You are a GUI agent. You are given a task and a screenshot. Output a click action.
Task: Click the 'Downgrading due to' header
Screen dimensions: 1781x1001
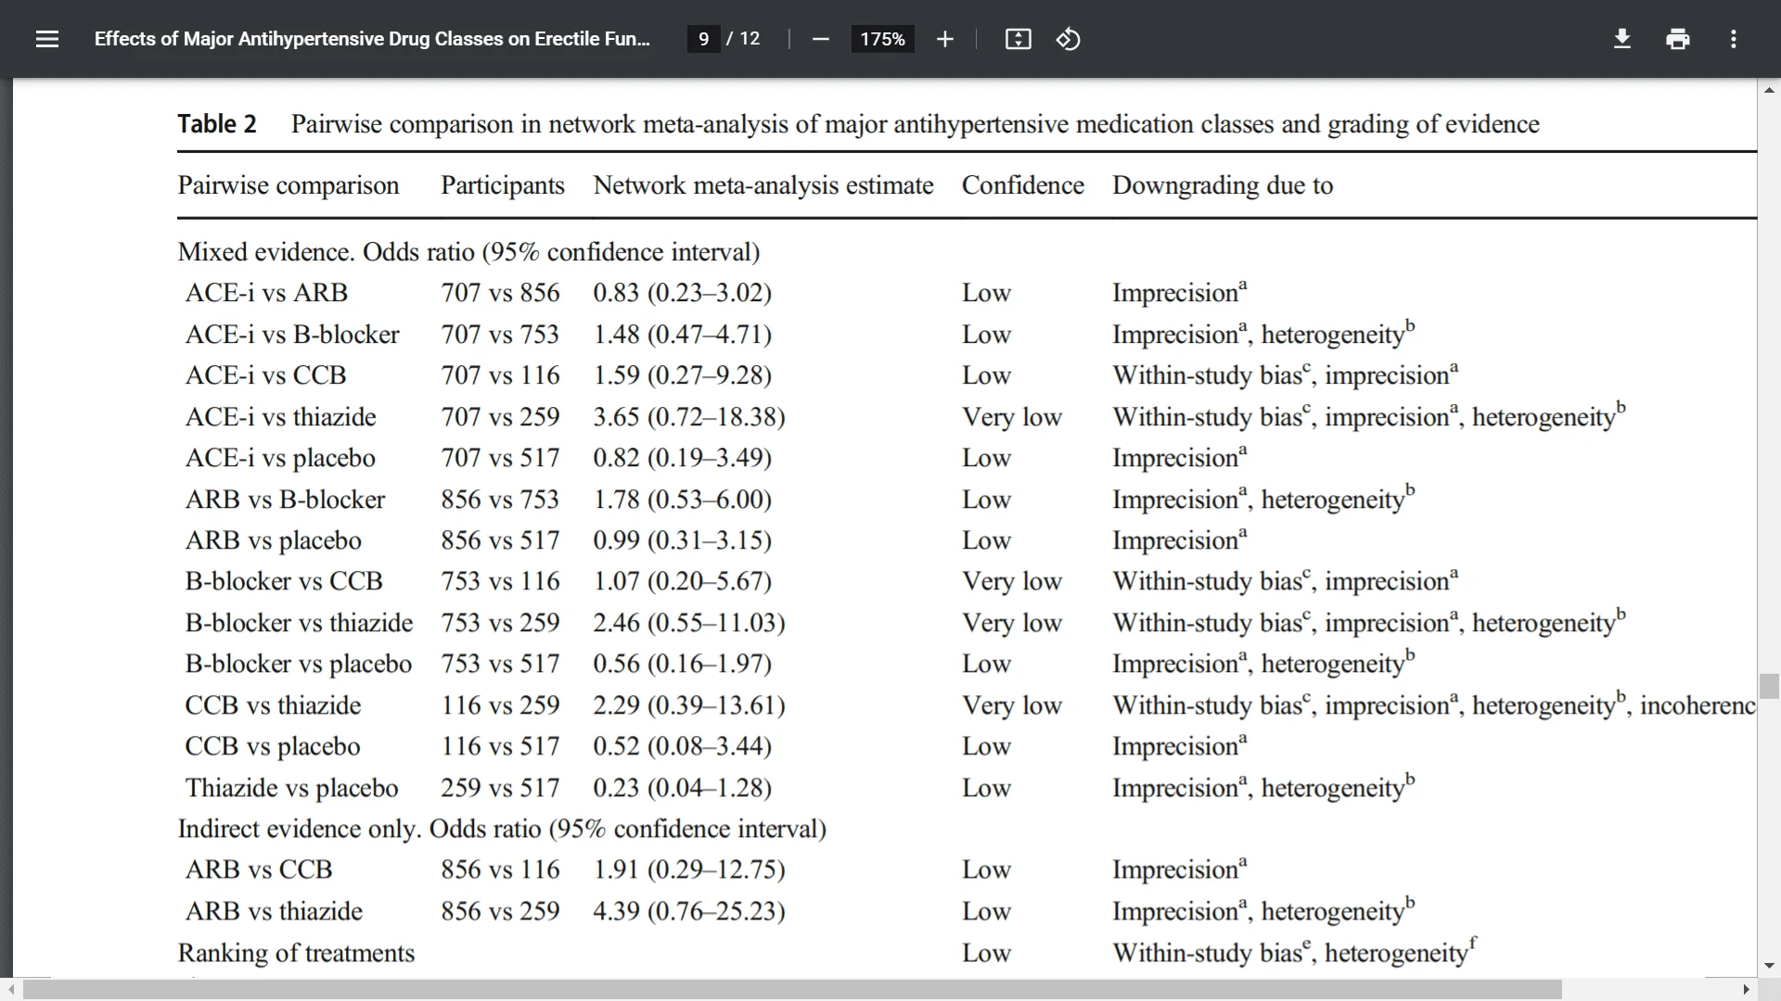pos(1223,185)
